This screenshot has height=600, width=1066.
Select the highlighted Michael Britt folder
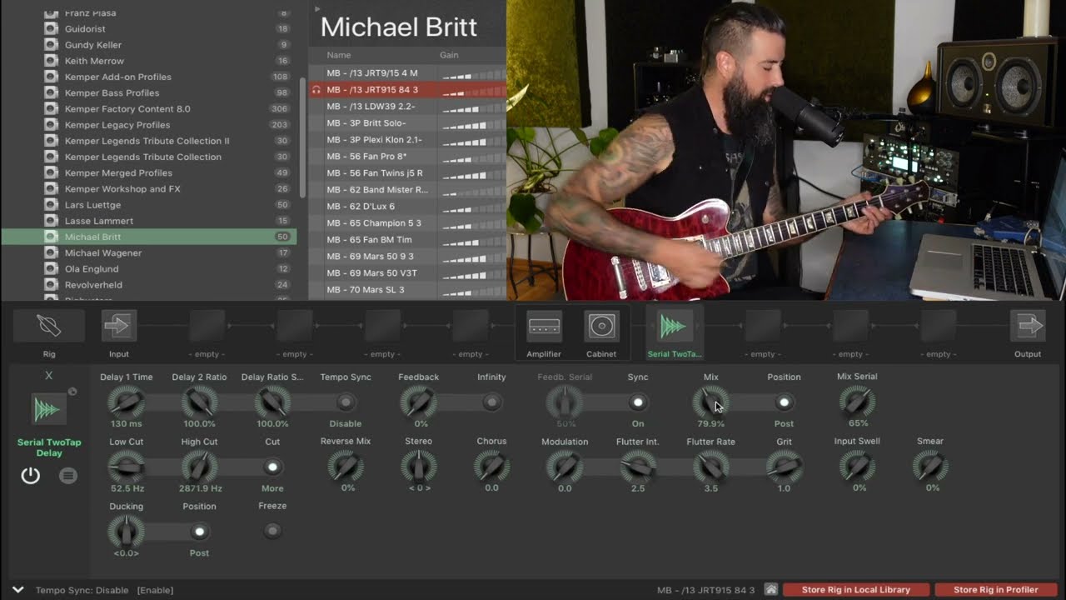coord(149,237)
